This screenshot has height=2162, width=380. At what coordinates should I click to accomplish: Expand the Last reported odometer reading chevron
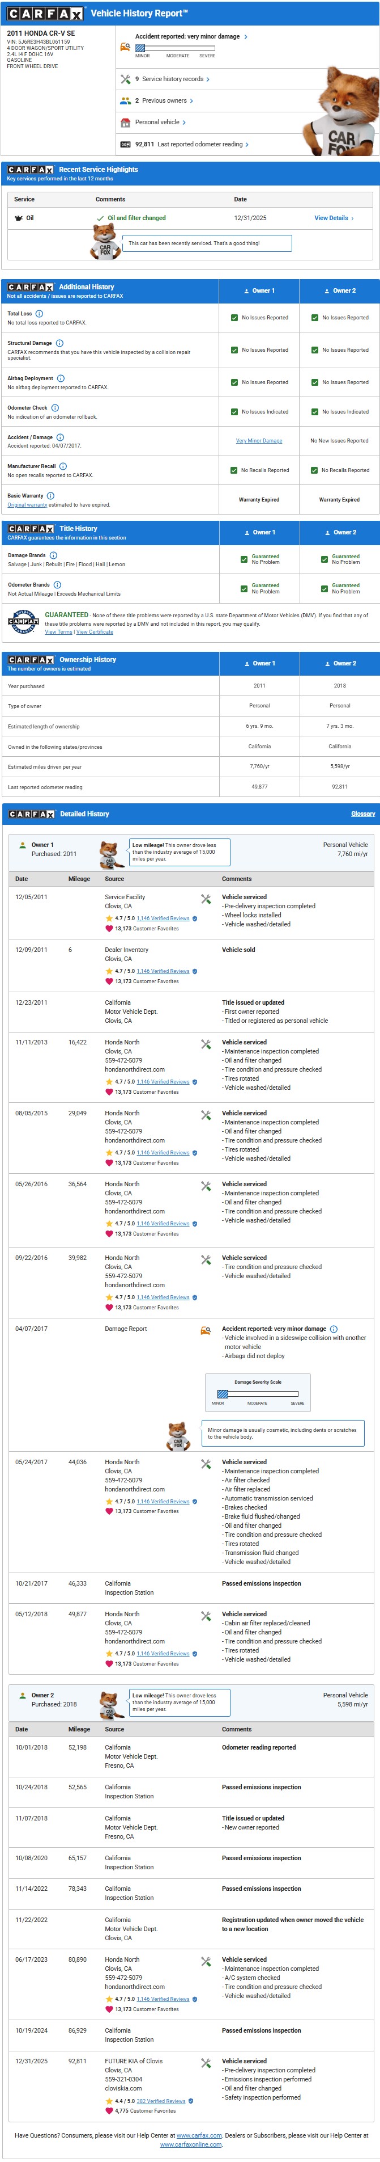pyautogui.click(x=247, y=144)
